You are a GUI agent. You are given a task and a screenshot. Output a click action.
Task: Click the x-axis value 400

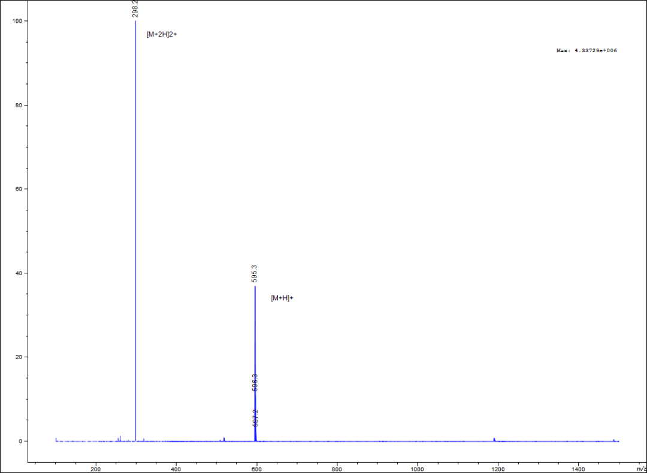point(176,469)
